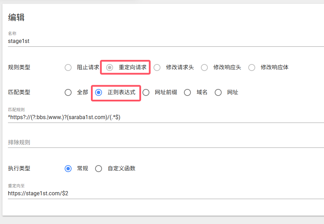
Task: Choose 修改请求头 rule type
Action: pyautogui.click(x=157, y=68)
